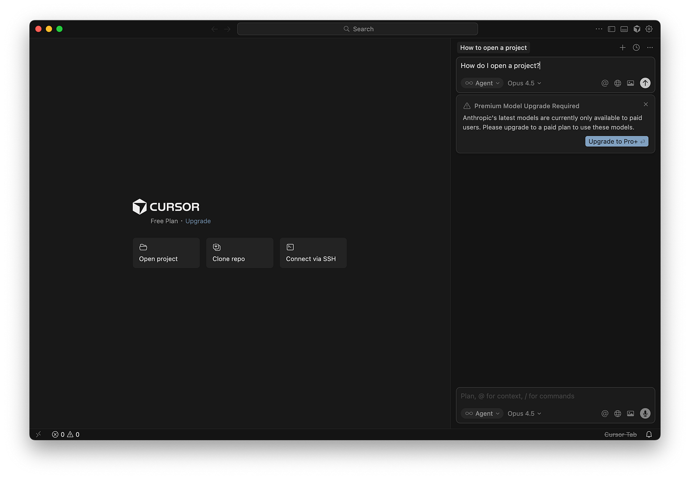The height and width of the screenshot is (479, 690).
Task: Go forward with the right arrow
Action: pos(227,29)
